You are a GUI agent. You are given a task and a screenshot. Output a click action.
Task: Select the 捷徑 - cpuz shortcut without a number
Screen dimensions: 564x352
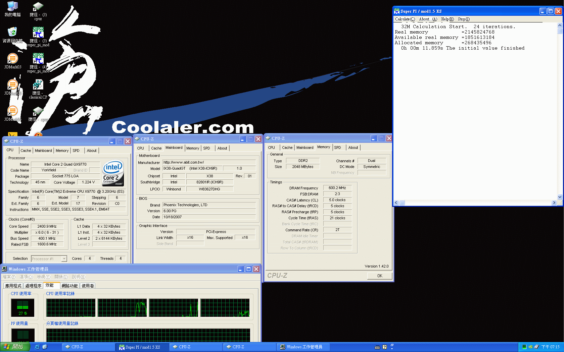coord(38,114)
